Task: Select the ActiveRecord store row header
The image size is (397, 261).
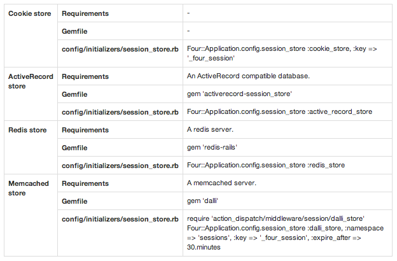Action: pos(31,81)
